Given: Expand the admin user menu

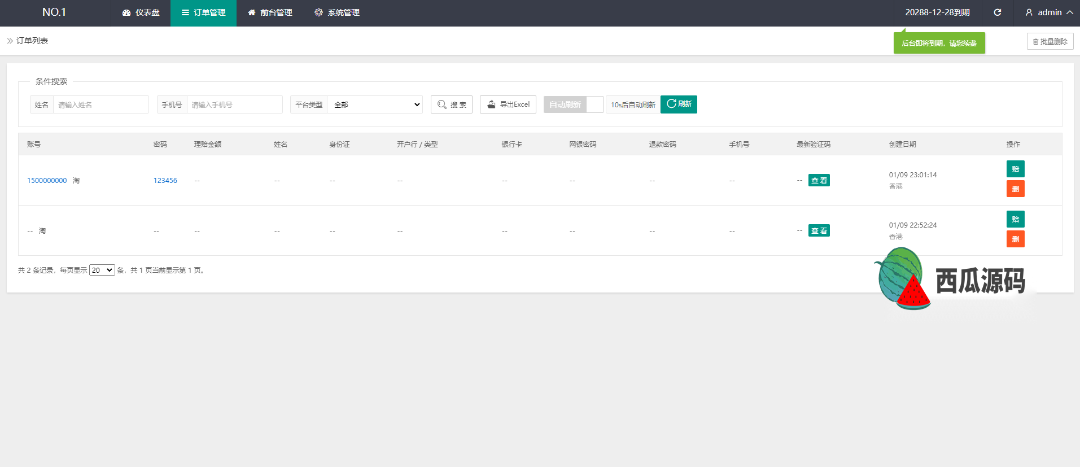Looking at the screenshot, I should point(1049,12).
